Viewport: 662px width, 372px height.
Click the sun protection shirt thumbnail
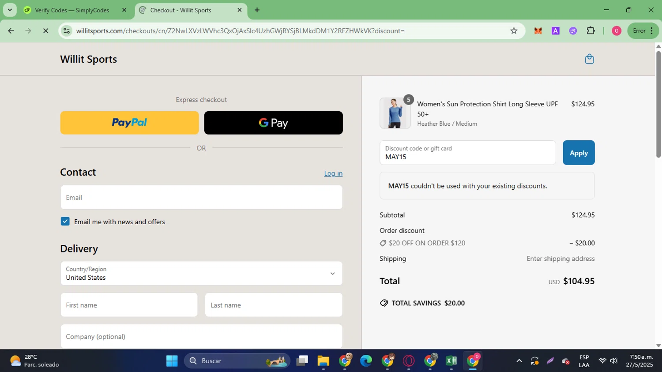[x=395, y=113]
